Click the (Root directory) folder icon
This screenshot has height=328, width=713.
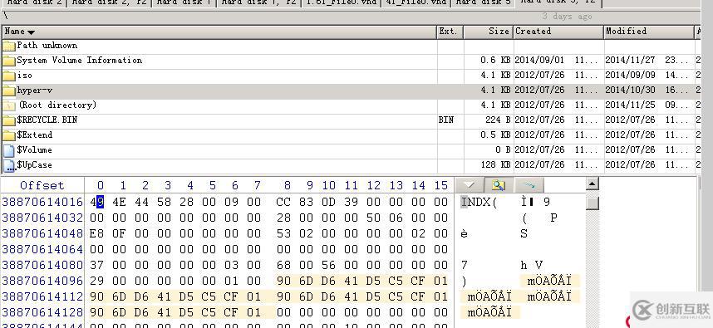coord(9,105)
